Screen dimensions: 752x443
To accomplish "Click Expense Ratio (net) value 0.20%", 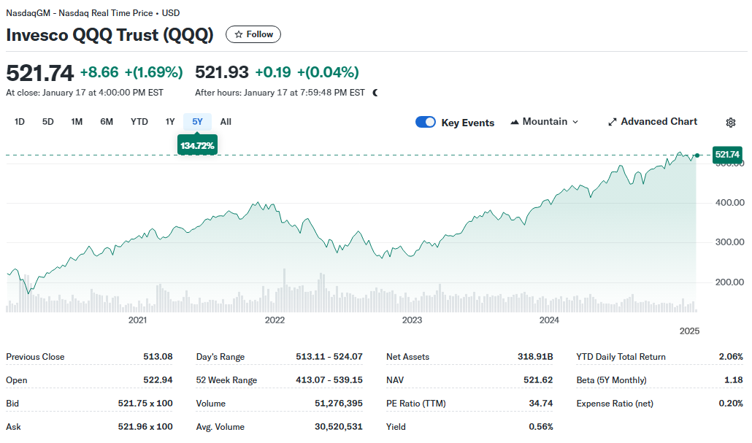I will [731, 404].
